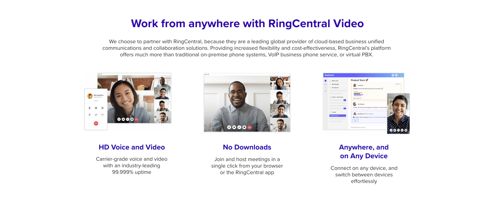The image size is (495, 201).
Task: Add a caller using plus icon on Michael Kim card
Action: tap(89, 115)
